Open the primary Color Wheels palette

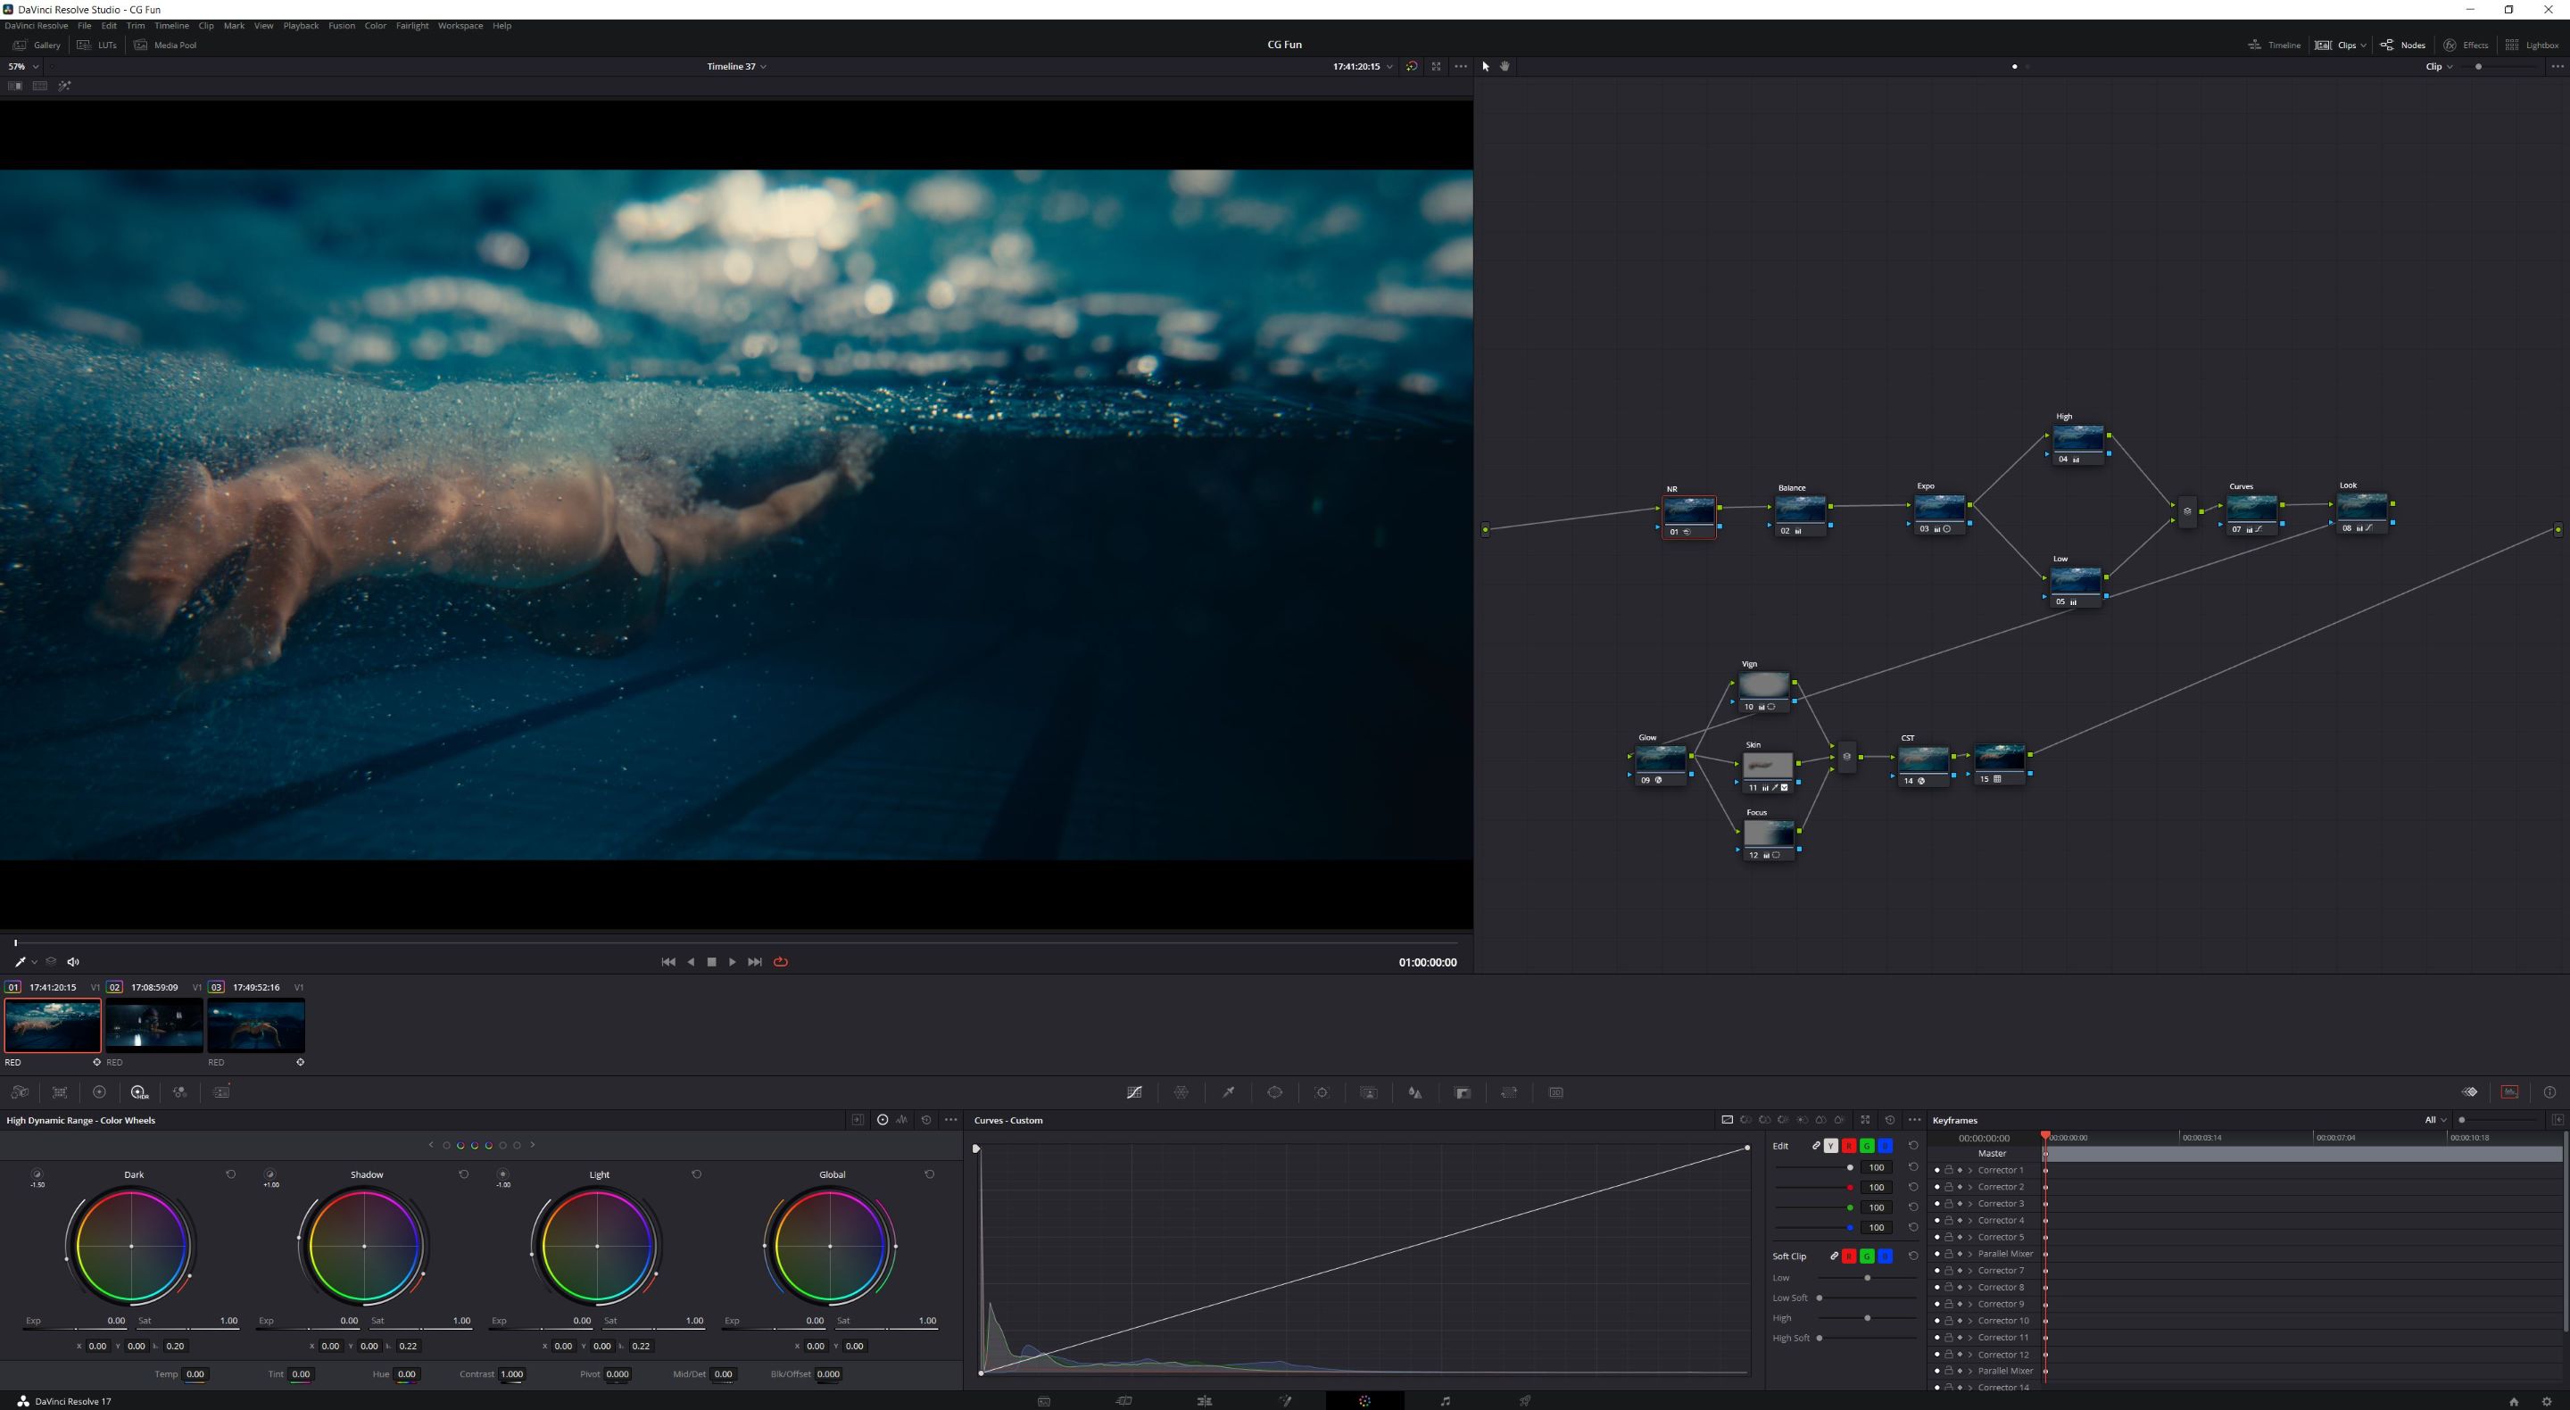click(99, 1092)
